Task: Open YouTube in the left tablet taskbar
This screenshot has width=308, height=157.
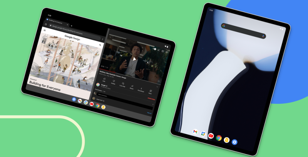Action: [x=92, y=104]
